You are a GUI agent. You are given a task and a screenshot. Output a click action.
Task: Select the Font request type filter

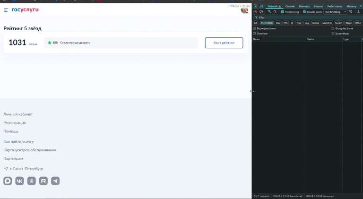coord(299,23)
